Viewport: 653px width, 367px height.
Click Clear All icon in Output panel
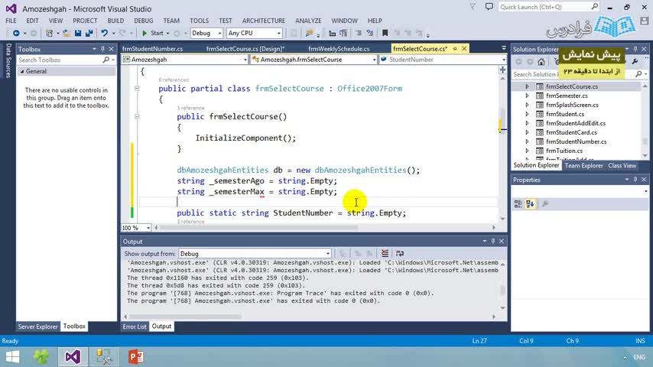click(385, 253)
